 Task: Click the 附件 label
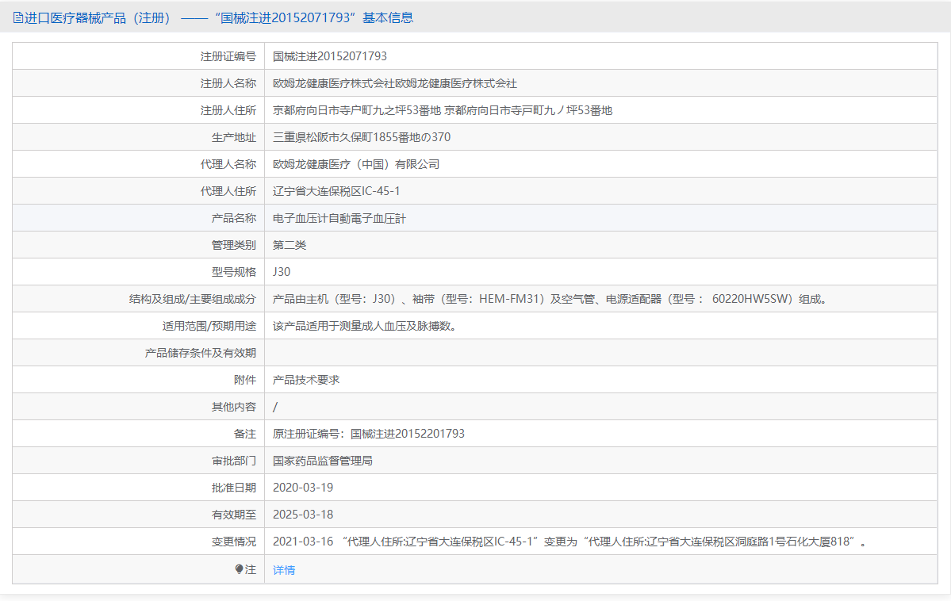point(244,380)
